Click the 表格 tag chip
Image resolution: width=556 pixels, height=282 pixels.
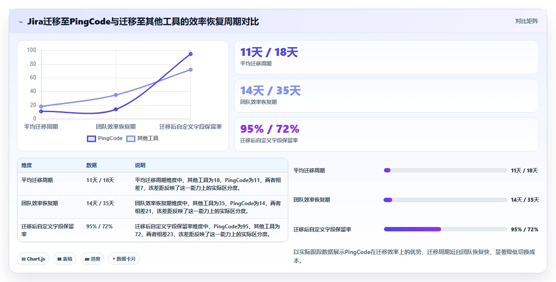tap(65, 259)
